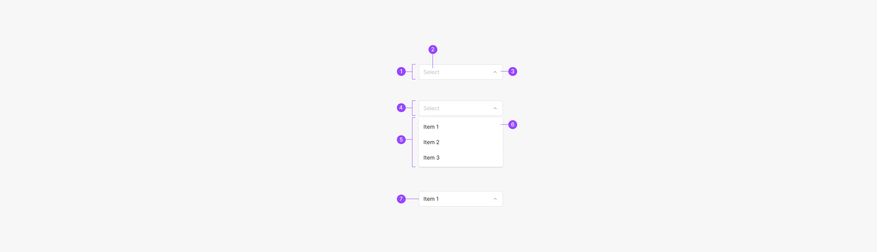Screen dimensions: 877x252
Task: Choose Item 2 from the open dropdown list
Action: click(431, 142)
